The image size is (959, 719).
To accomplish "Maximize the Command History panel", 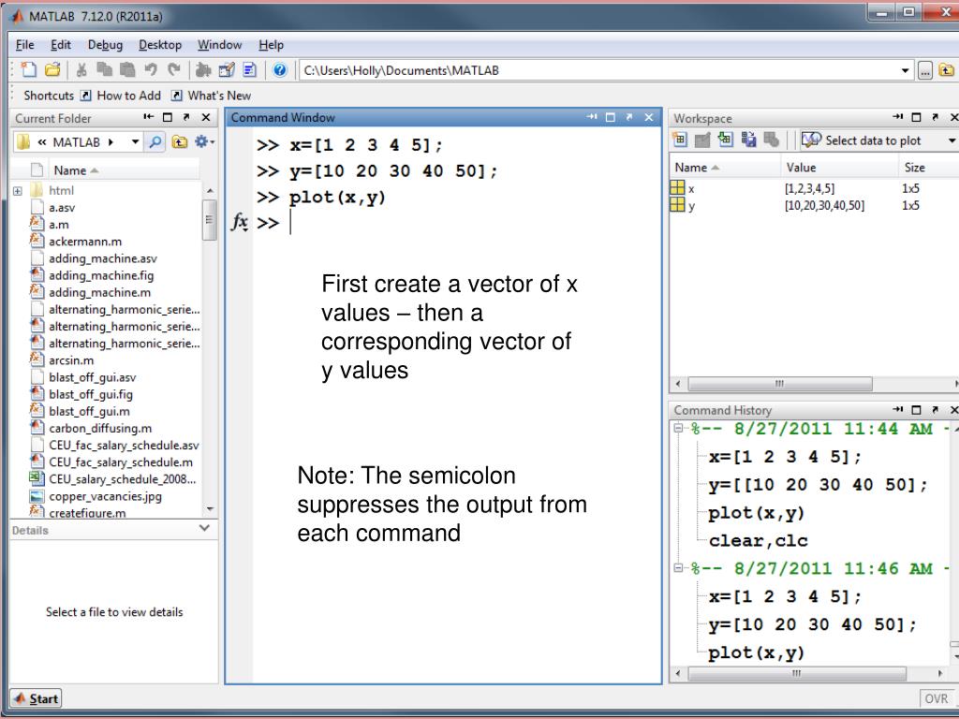I will (x=916, y=410).
